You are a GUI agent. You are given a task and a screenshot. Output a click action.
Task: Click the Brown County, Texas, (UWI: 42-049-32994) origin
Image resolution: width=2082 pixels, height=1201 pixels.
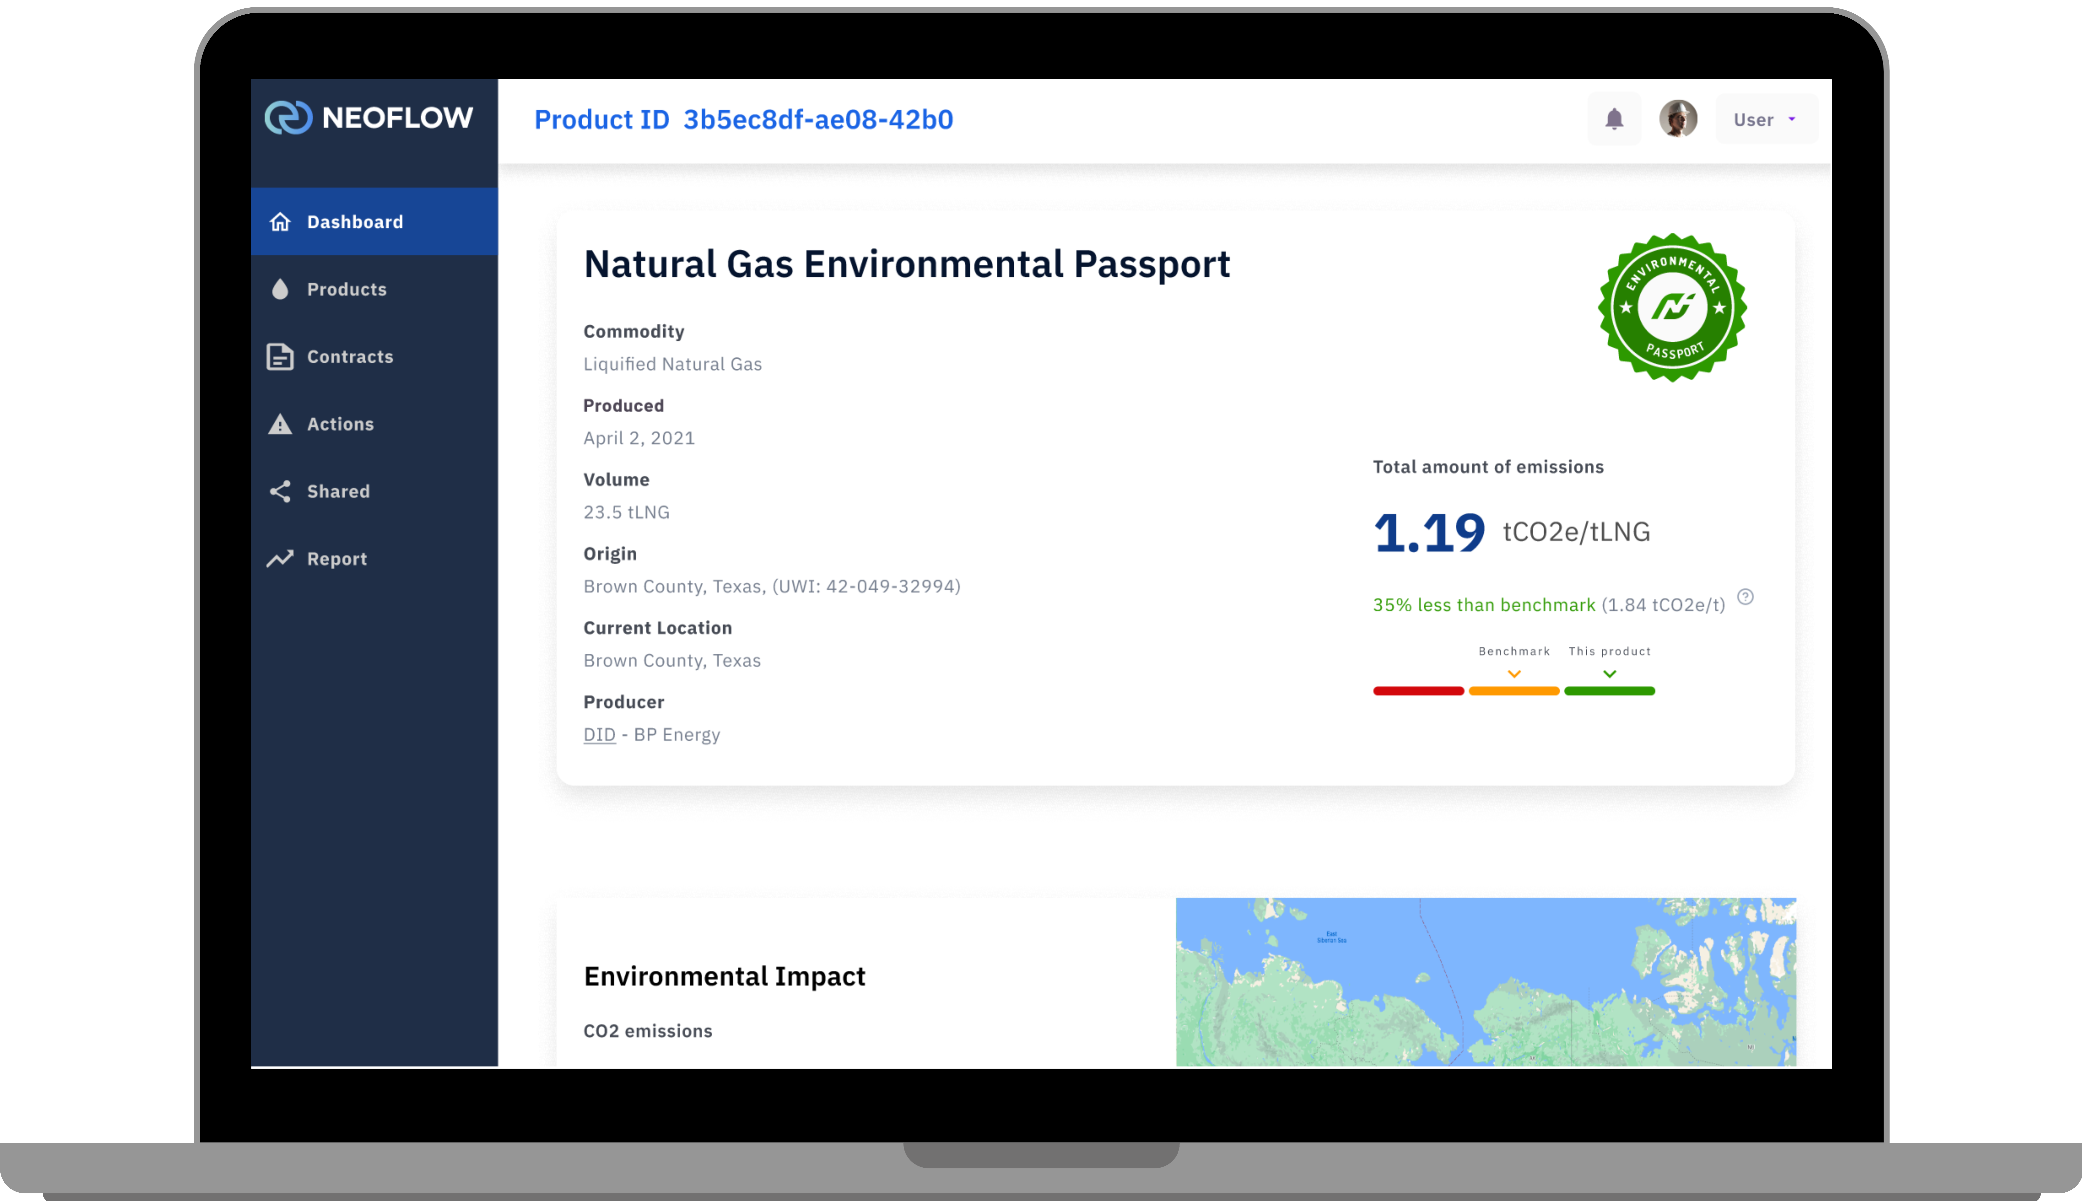772,587
